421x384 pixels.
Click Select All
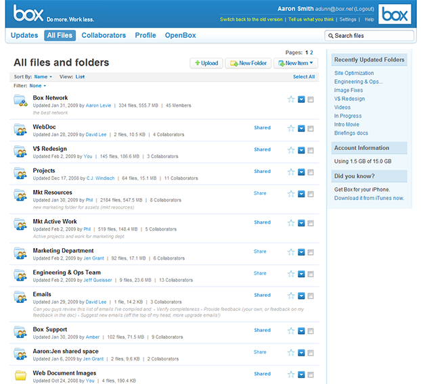click(304, 76)
